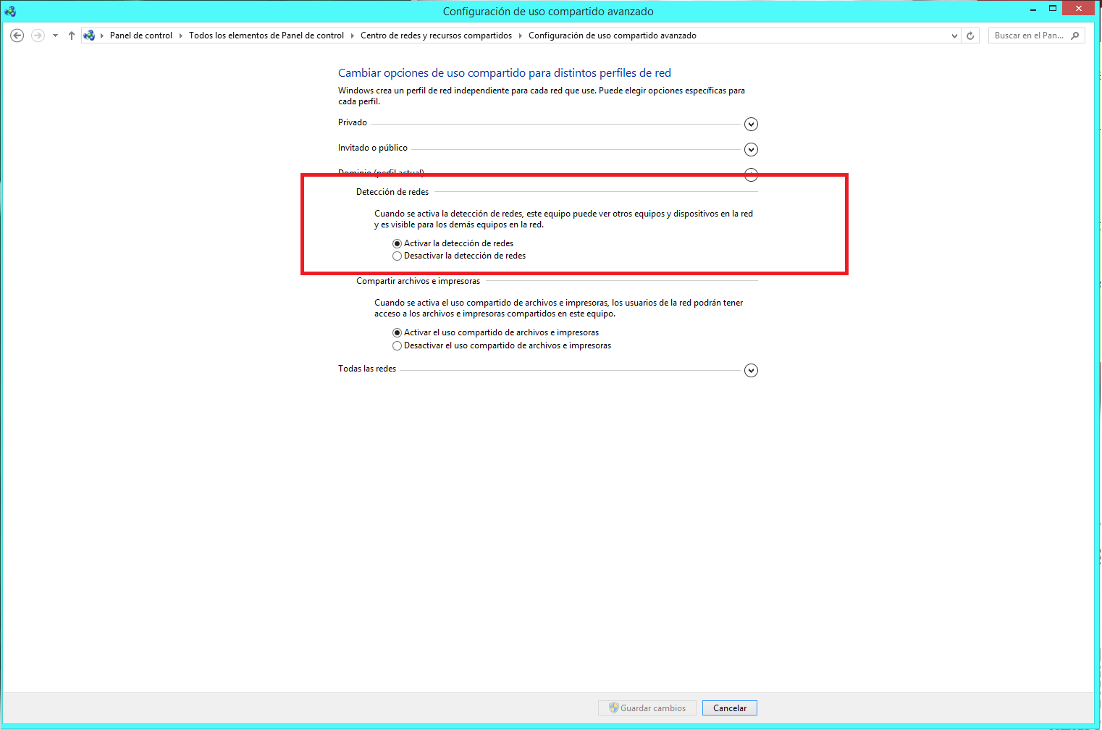
Task: Open the address bar history dropdown
Action: pos(954,35)
